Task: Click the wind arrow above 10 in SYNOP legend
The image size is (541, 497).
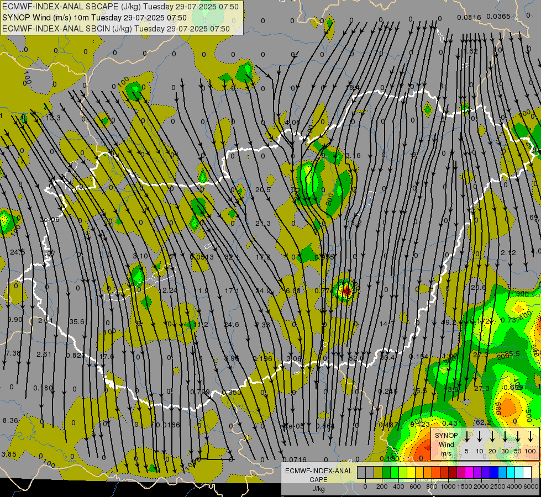Action: coord(480,436)
